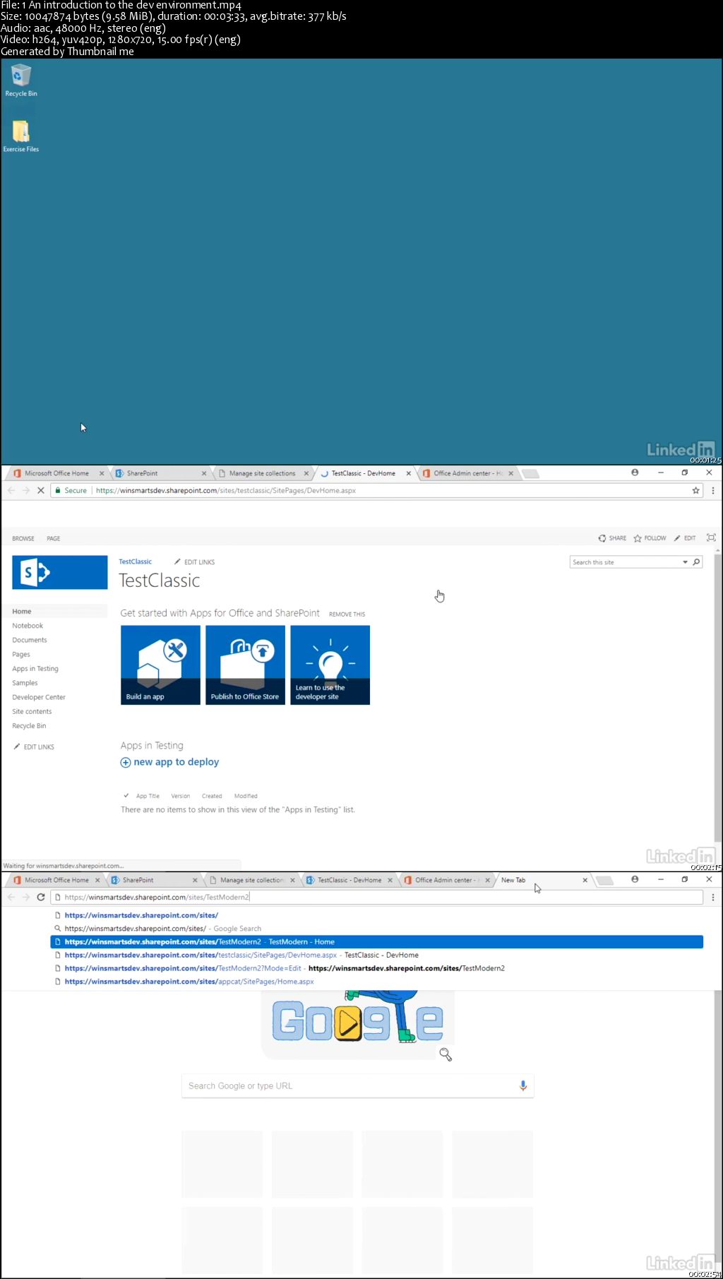Open Chrome menu dots in the TestClassic window
723x1279 pixels.
click(713, 490)
